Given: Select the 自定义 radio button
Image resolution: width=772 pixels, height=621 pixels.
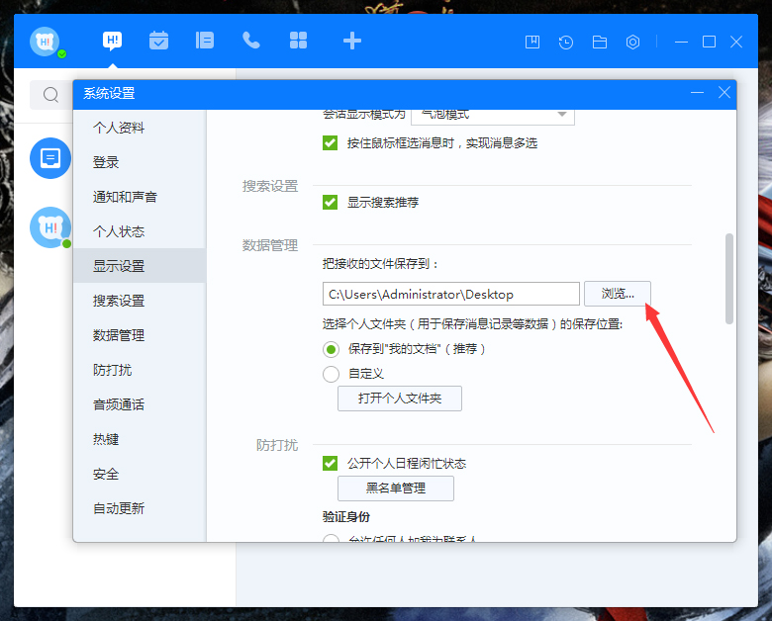Looking at the screenshot, I should pos(332,374).
